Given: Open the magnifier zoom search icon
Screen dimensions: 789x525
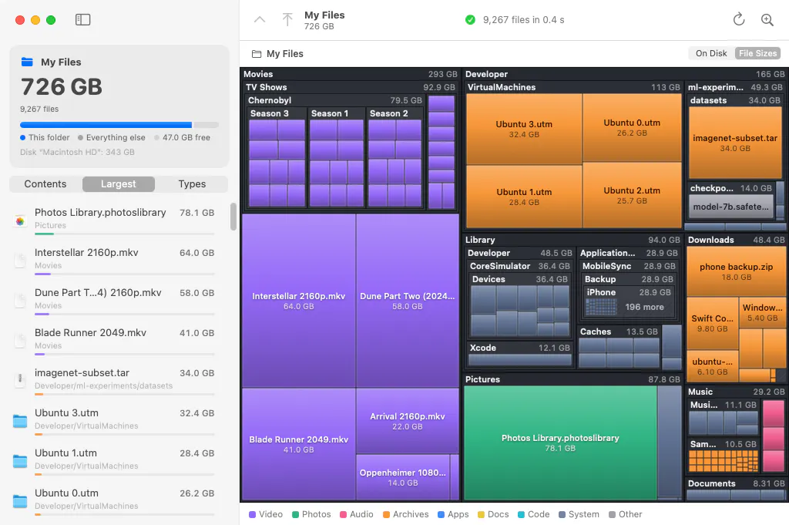Looking at the screenshot, I should click(767, 19).
